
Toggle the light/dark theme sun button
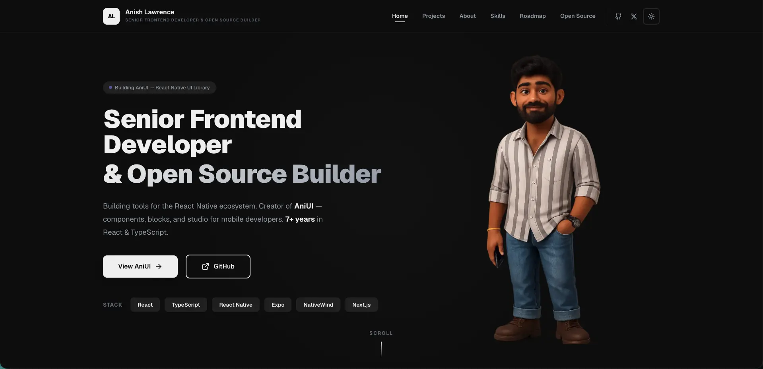click(651, 16)
